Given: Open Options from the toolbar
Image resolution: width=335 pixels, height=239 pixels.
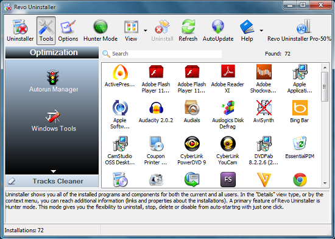Looking at the screenshot, I should (x=68, y=30).
